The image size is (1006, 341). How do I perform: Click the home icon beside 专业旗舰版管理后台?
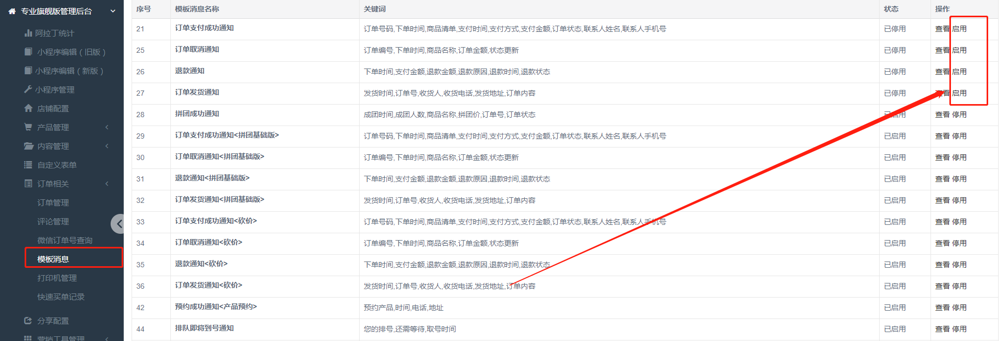(12, 11)
